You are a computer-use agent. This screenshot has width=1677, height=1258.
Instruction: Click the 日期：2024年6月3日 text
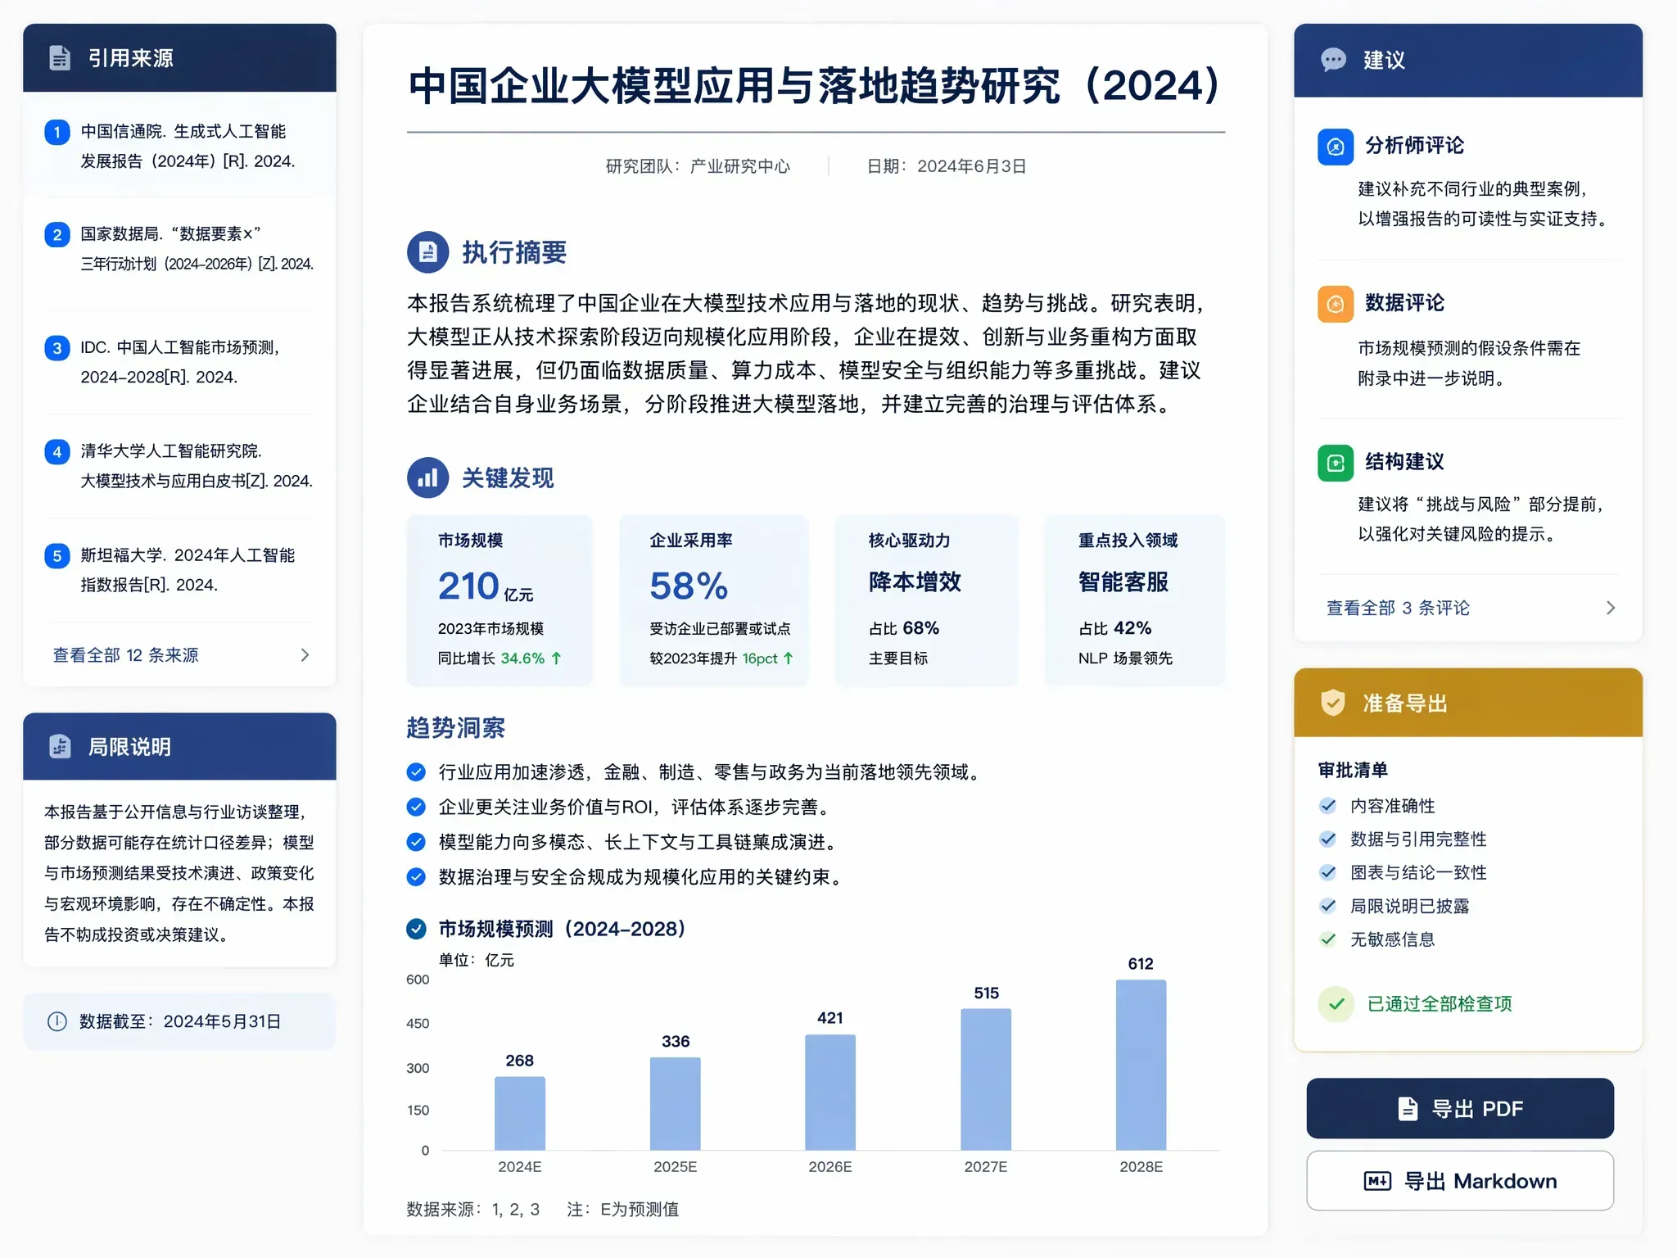(x=947, y=166)
